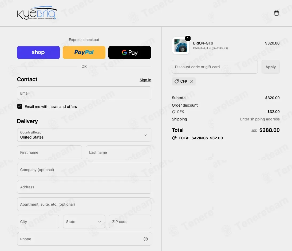Open the Country/Region dropdown
This screenshot has height=251, width=292.
click(x=84, y=135)
